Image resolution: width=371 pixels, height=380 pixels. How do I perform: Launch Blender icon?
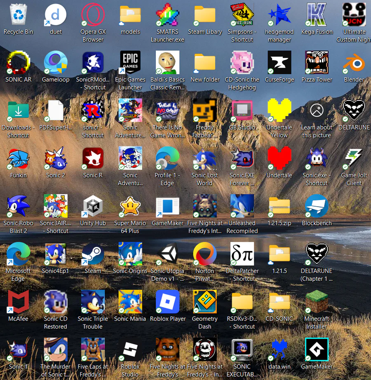pyautogui.click(x=354, y=63)
